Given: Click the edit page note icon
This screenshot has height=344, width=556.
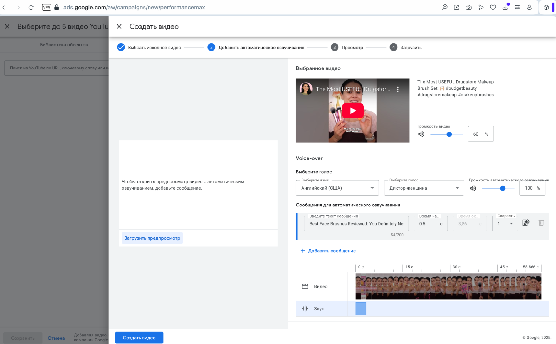Looking at the screenshot, I should point(456,7).
